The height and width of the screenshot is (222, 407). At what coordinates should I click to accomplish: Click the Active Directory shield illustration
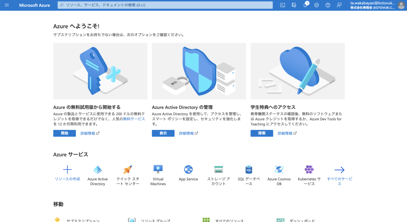199,71
